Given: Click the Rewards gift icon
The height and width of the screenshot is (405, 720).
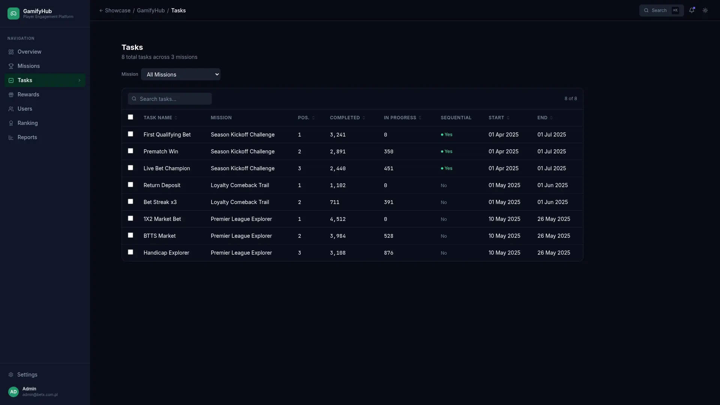Looking at the screenshot, I should coord(11,94).
